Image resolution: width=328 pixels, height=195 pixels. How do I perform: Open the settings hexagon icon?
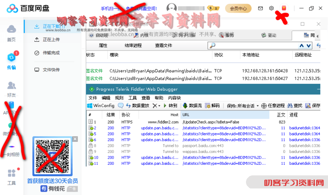click(271, 8)
